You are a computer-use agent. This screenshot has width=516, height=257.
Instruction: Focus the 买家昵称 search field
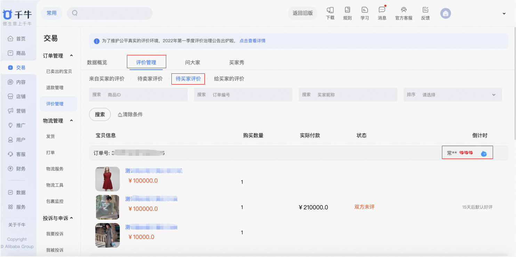(x=348, y=95)
